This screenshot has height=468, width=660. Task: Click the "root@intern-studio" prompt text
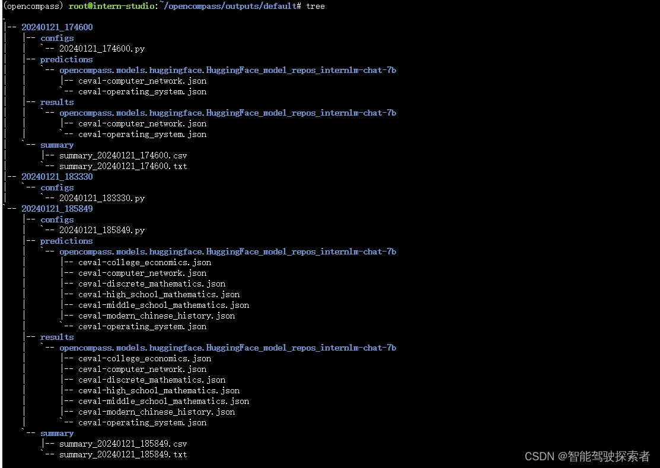111,7
